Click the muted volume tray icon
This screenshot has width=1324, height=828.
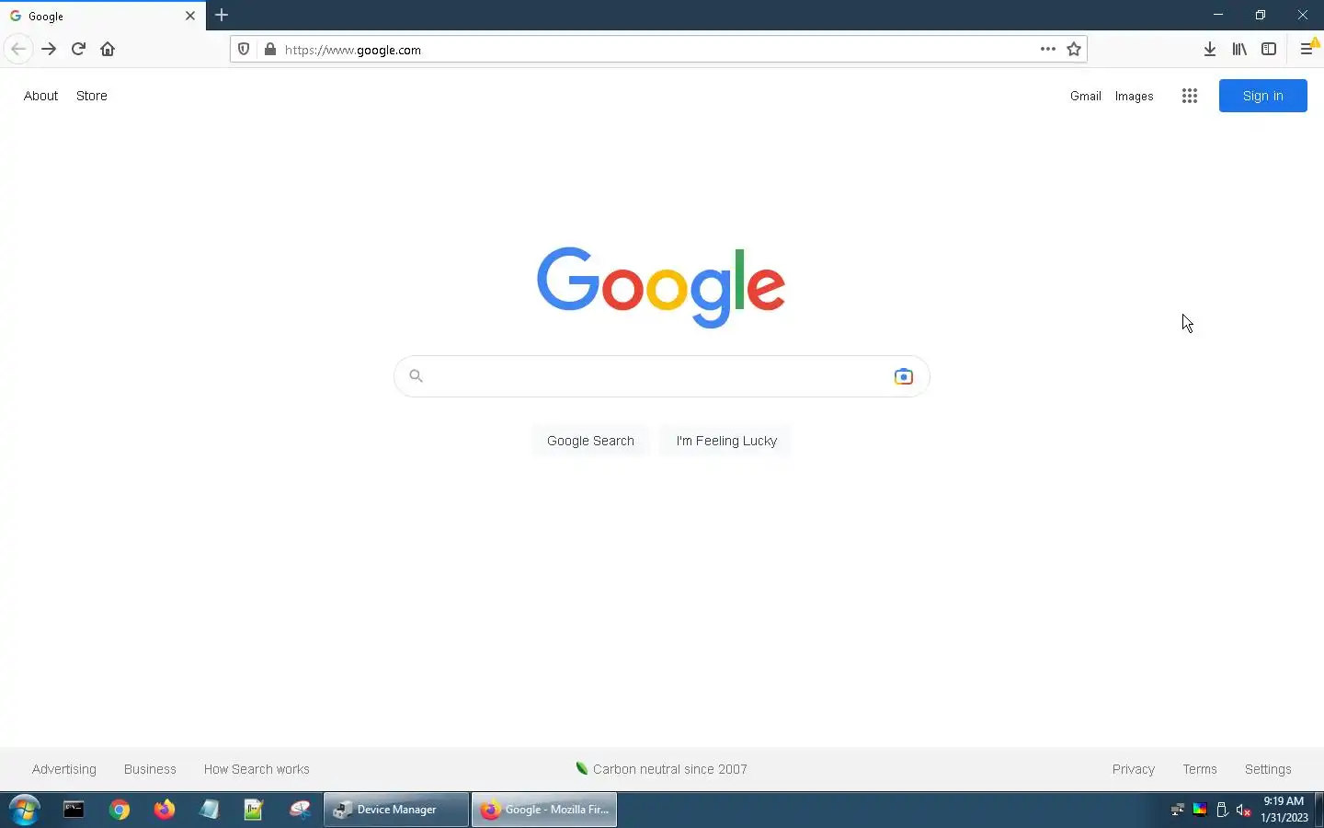click(x=1244, y=811)
